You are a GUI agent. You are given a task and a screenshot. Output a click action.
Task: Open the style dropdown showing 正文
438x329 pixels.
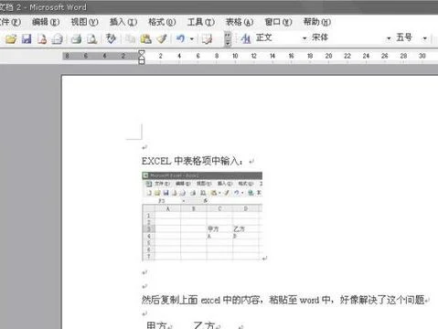tap(280, 37)
